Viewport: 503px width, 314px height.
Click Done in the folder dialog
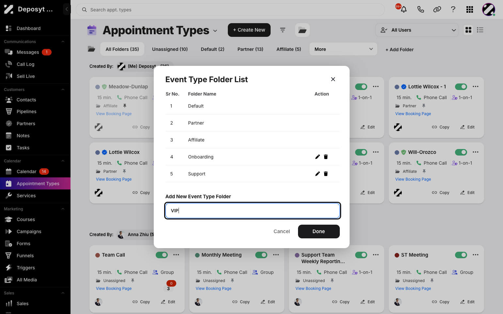(x=319, y=232)
